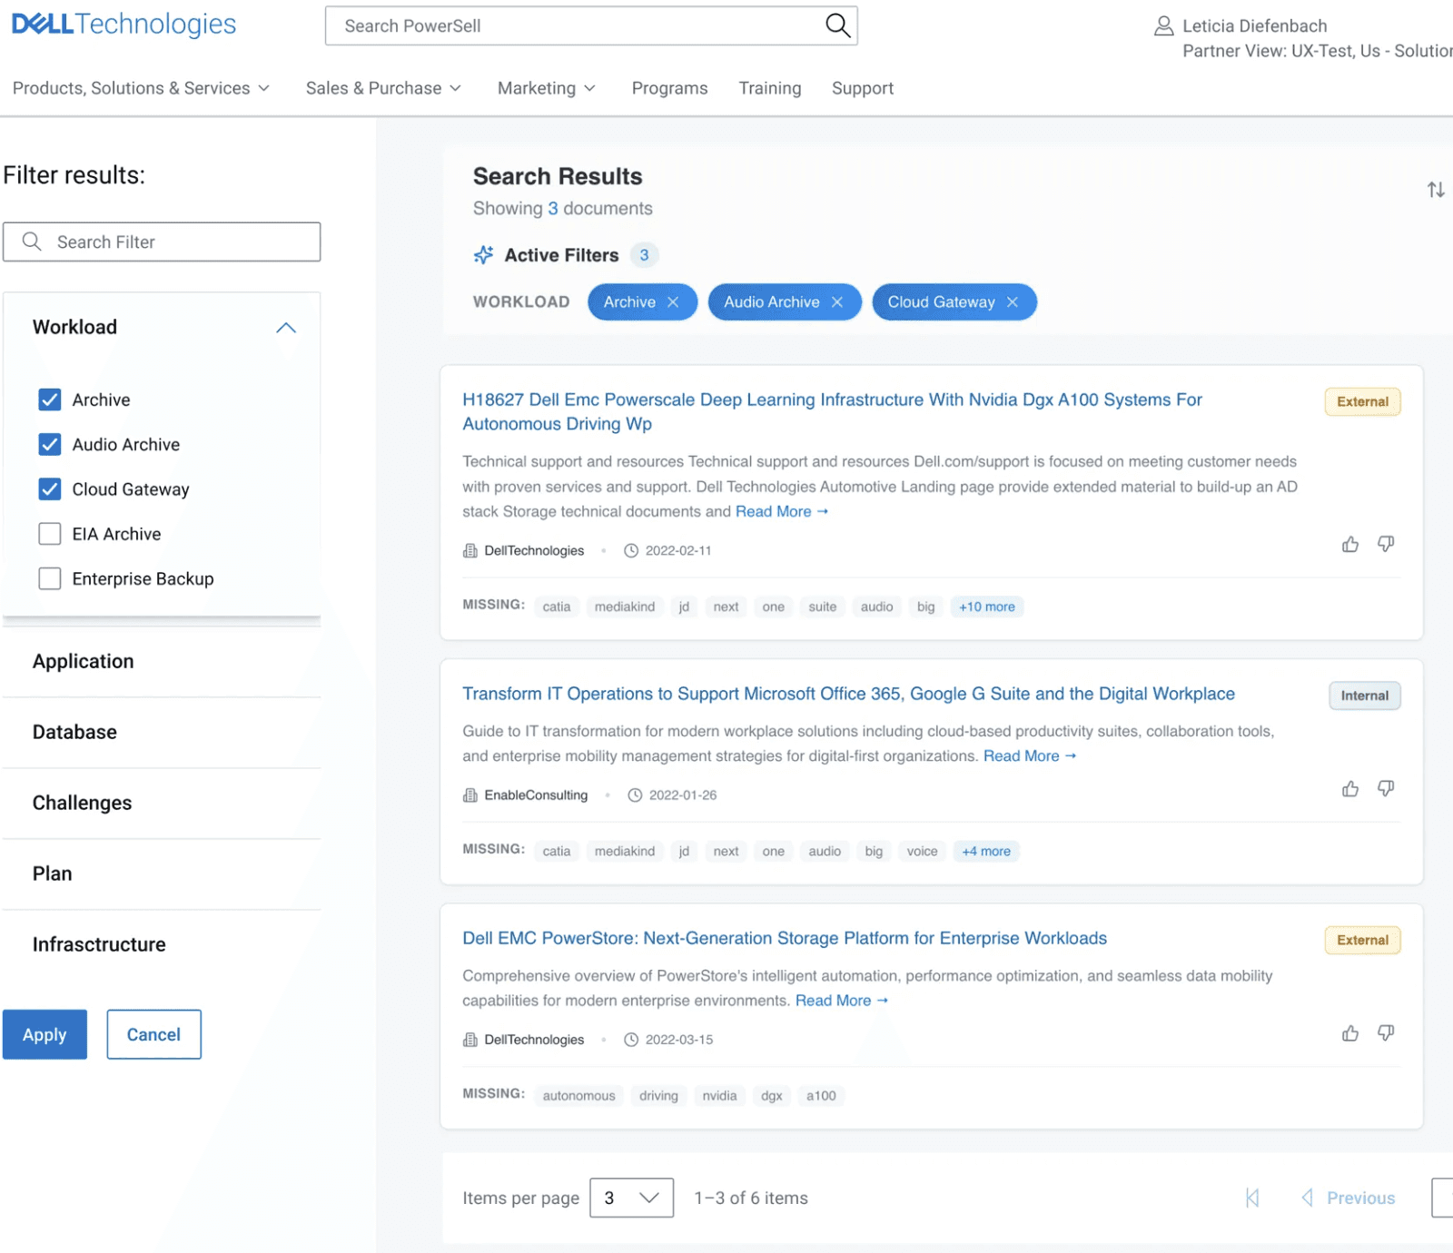Open the user profile icon for Leticia Diefenbach
1453x1253 pixels.
click(x=1163, y=25)
